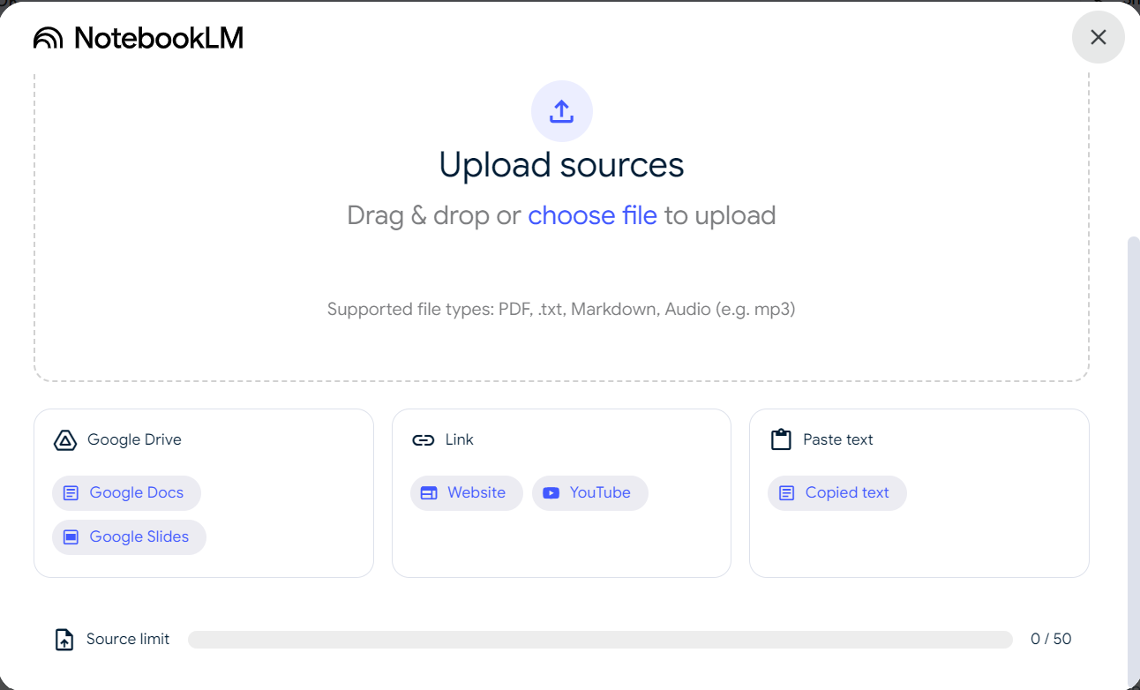Screen dimensions: 1140x690
Task: Click the Paste text clipboard icon
Action: [x=781, y=439]
